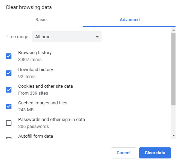
Task: Uncheck Cached images and files
Action: click(9, 106)
